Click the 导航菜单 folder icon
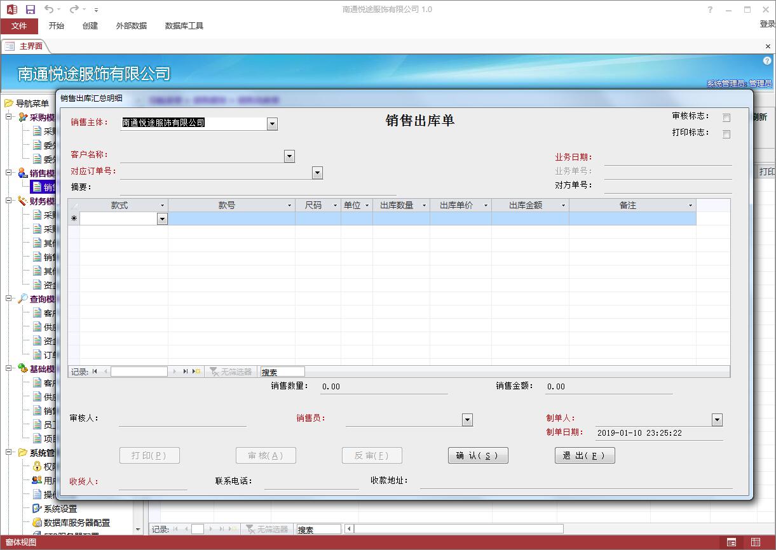 click(x=9, y=104)
